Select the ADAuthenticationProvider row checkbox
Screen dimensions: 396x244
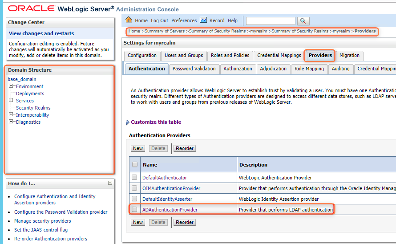pyautogui.click(x=134, y=210)
